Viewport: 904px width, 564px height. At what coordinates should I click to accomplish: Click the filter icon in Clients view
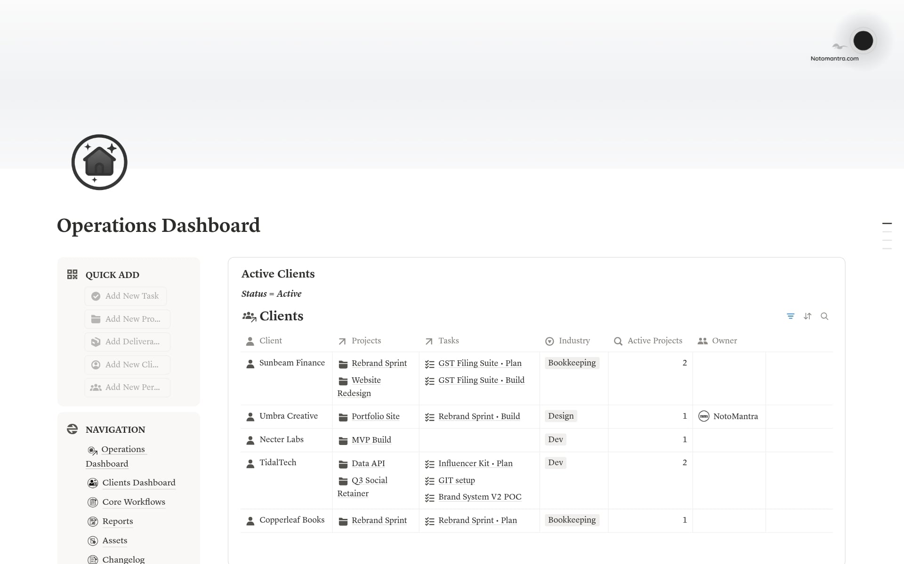click(791, 316)
